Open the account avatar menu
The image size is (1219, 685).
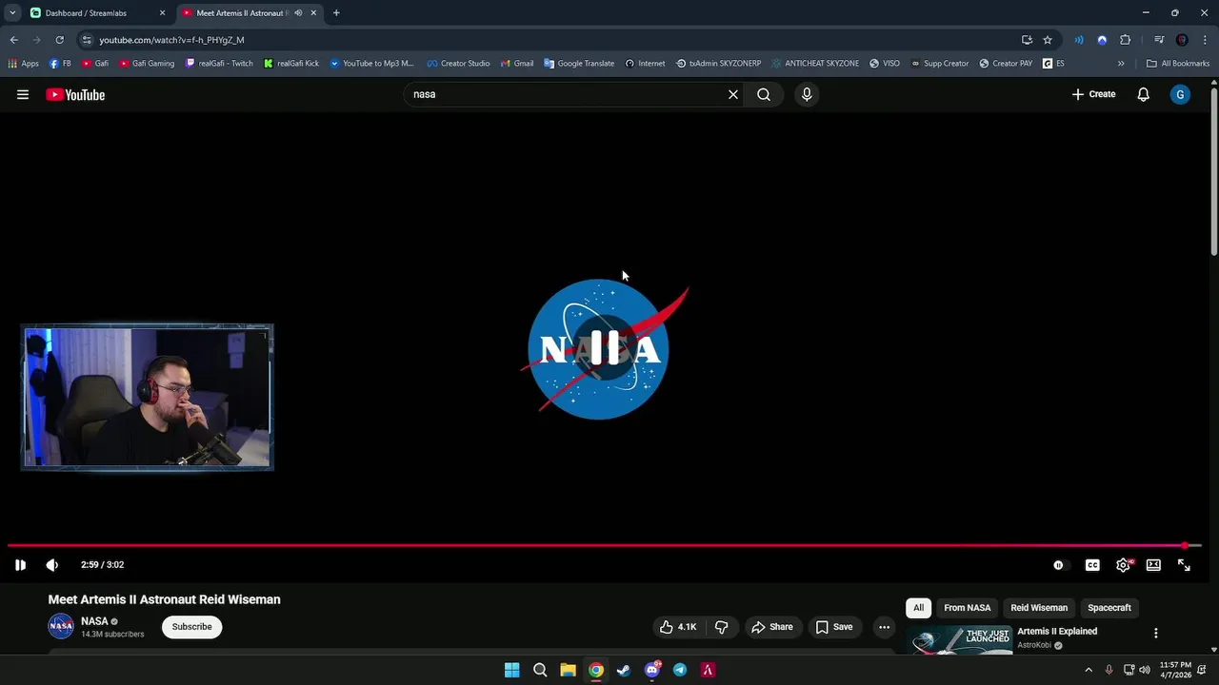point(1180,94)
